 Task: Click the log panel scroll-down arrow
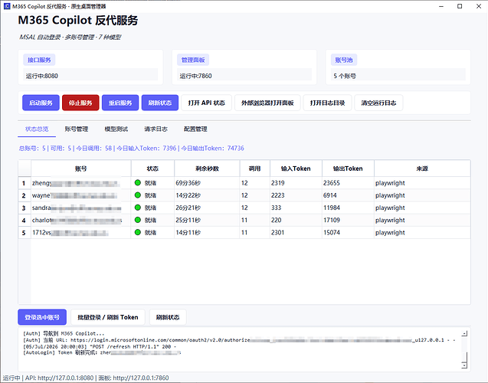coord(464,365)
